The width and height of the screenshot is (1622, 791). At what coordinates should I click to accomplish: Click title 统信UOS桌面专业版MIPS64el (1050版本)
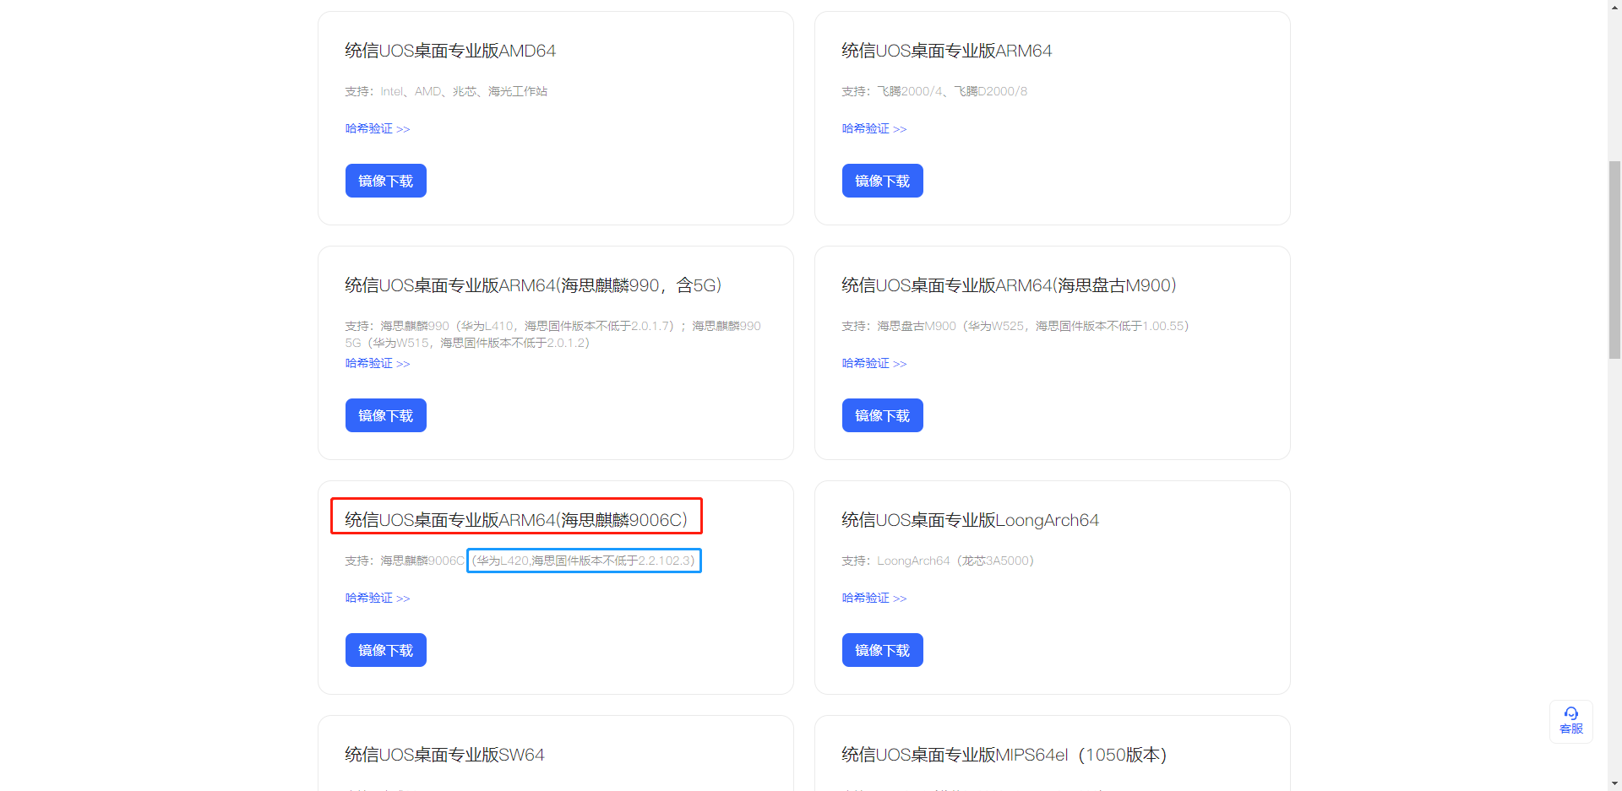(1004, 755)
